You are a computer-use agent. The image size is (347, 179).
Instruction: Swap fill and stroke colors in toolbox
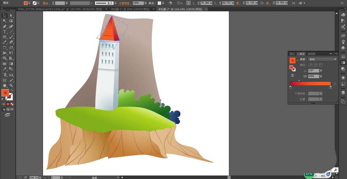(x=11, y=91)
